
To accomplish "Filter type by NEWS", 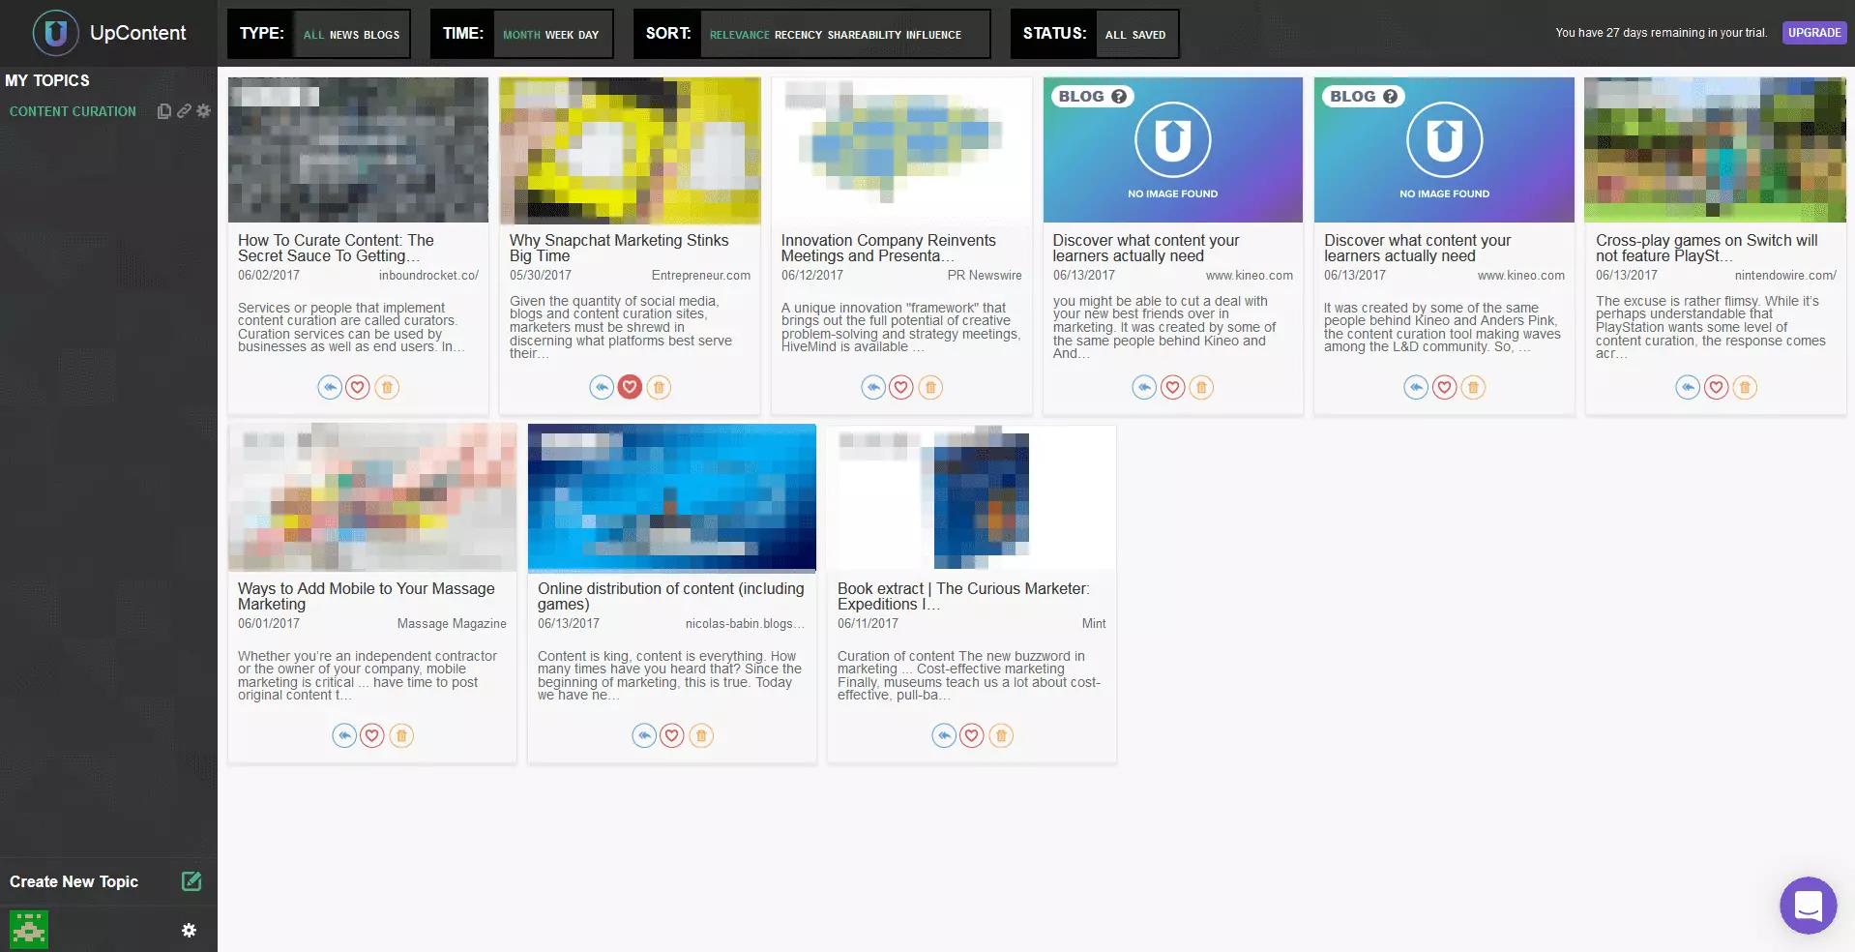I will pos(344,35).
